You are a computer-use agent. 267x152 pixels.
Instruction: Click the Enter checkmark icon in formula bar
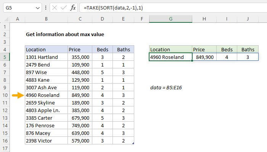click(64, 8)
